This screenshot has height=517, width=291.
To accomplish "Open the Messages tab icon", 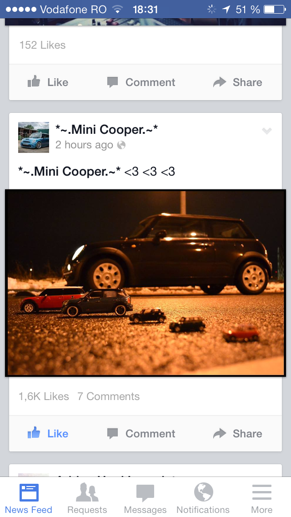I will pyautogui.click(x=145, y=492).
